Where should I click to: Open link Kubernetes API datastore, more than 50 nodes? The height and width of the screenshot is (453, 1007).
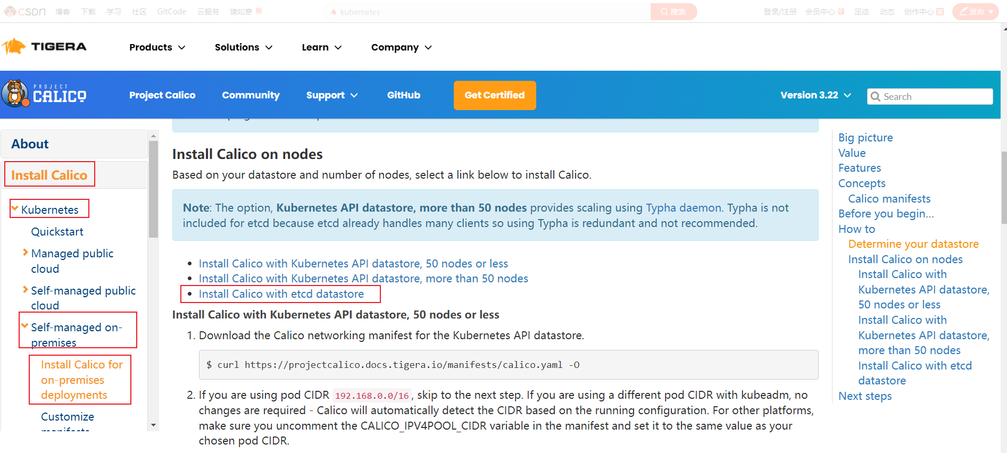[x=363, y=279]
